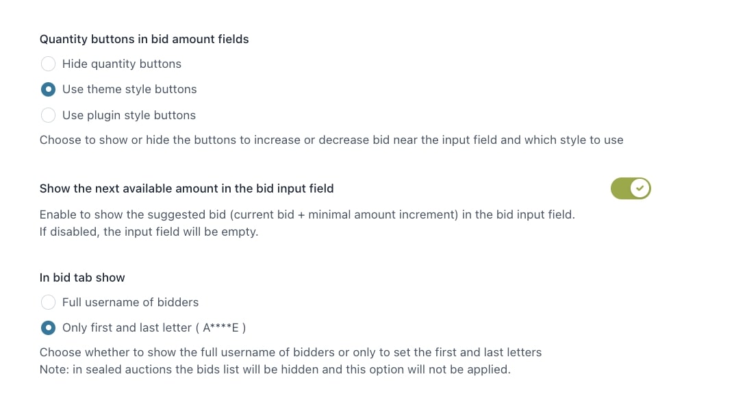The width and height of the screenshot is (734, 407).
Task: Click the 'Hide quantity buttons' label text
Action: tap(122, 64)
